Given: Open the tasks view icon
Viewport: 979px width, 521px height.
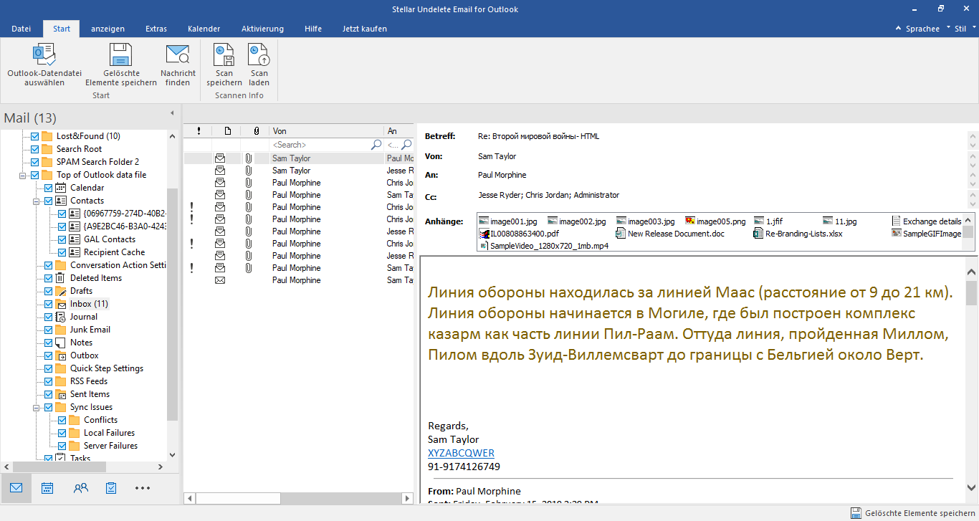Looking at the screenshot, I should click(x=111, y=488).
